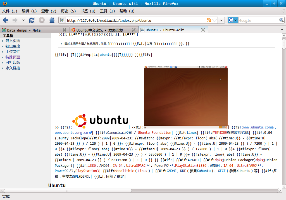Close the Ubuntu - Ubuntu-wiki tab
Screen dimensions: 286x200
[203, 30]
